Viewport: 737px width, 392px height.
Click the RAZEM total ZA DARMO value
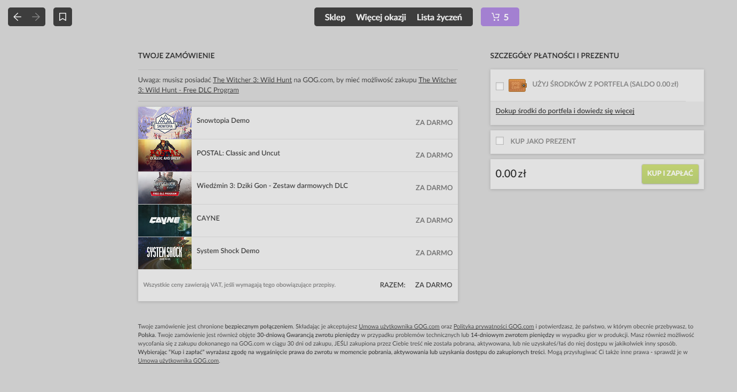point(433,285)
